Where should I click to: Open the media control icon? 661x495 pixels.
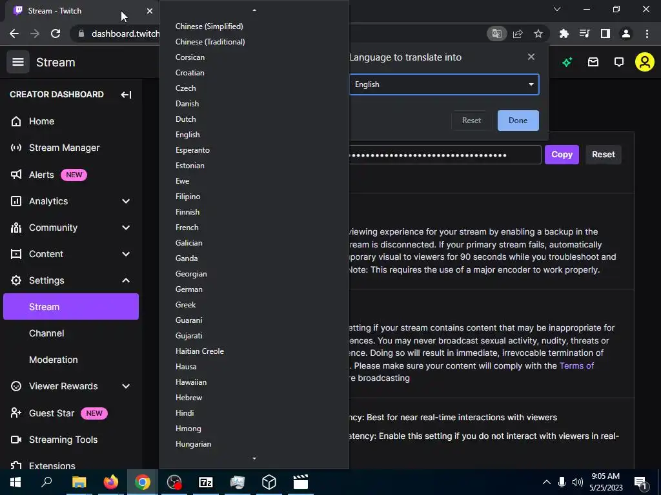click(584, 34)
